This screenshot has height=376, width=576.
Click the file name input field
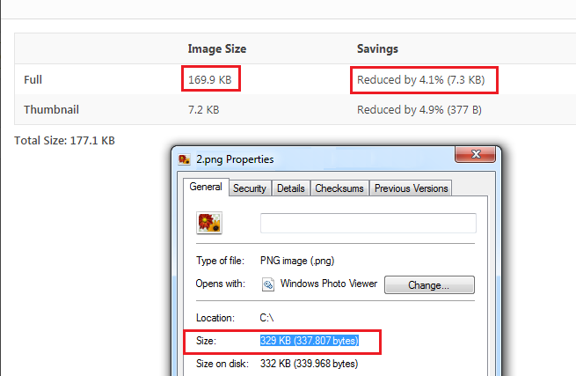[x=368, y=223]
